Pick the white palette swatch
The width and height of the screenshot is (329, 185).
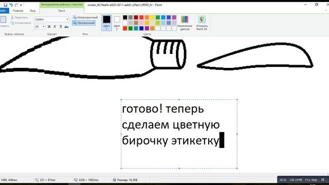point(125,23)
